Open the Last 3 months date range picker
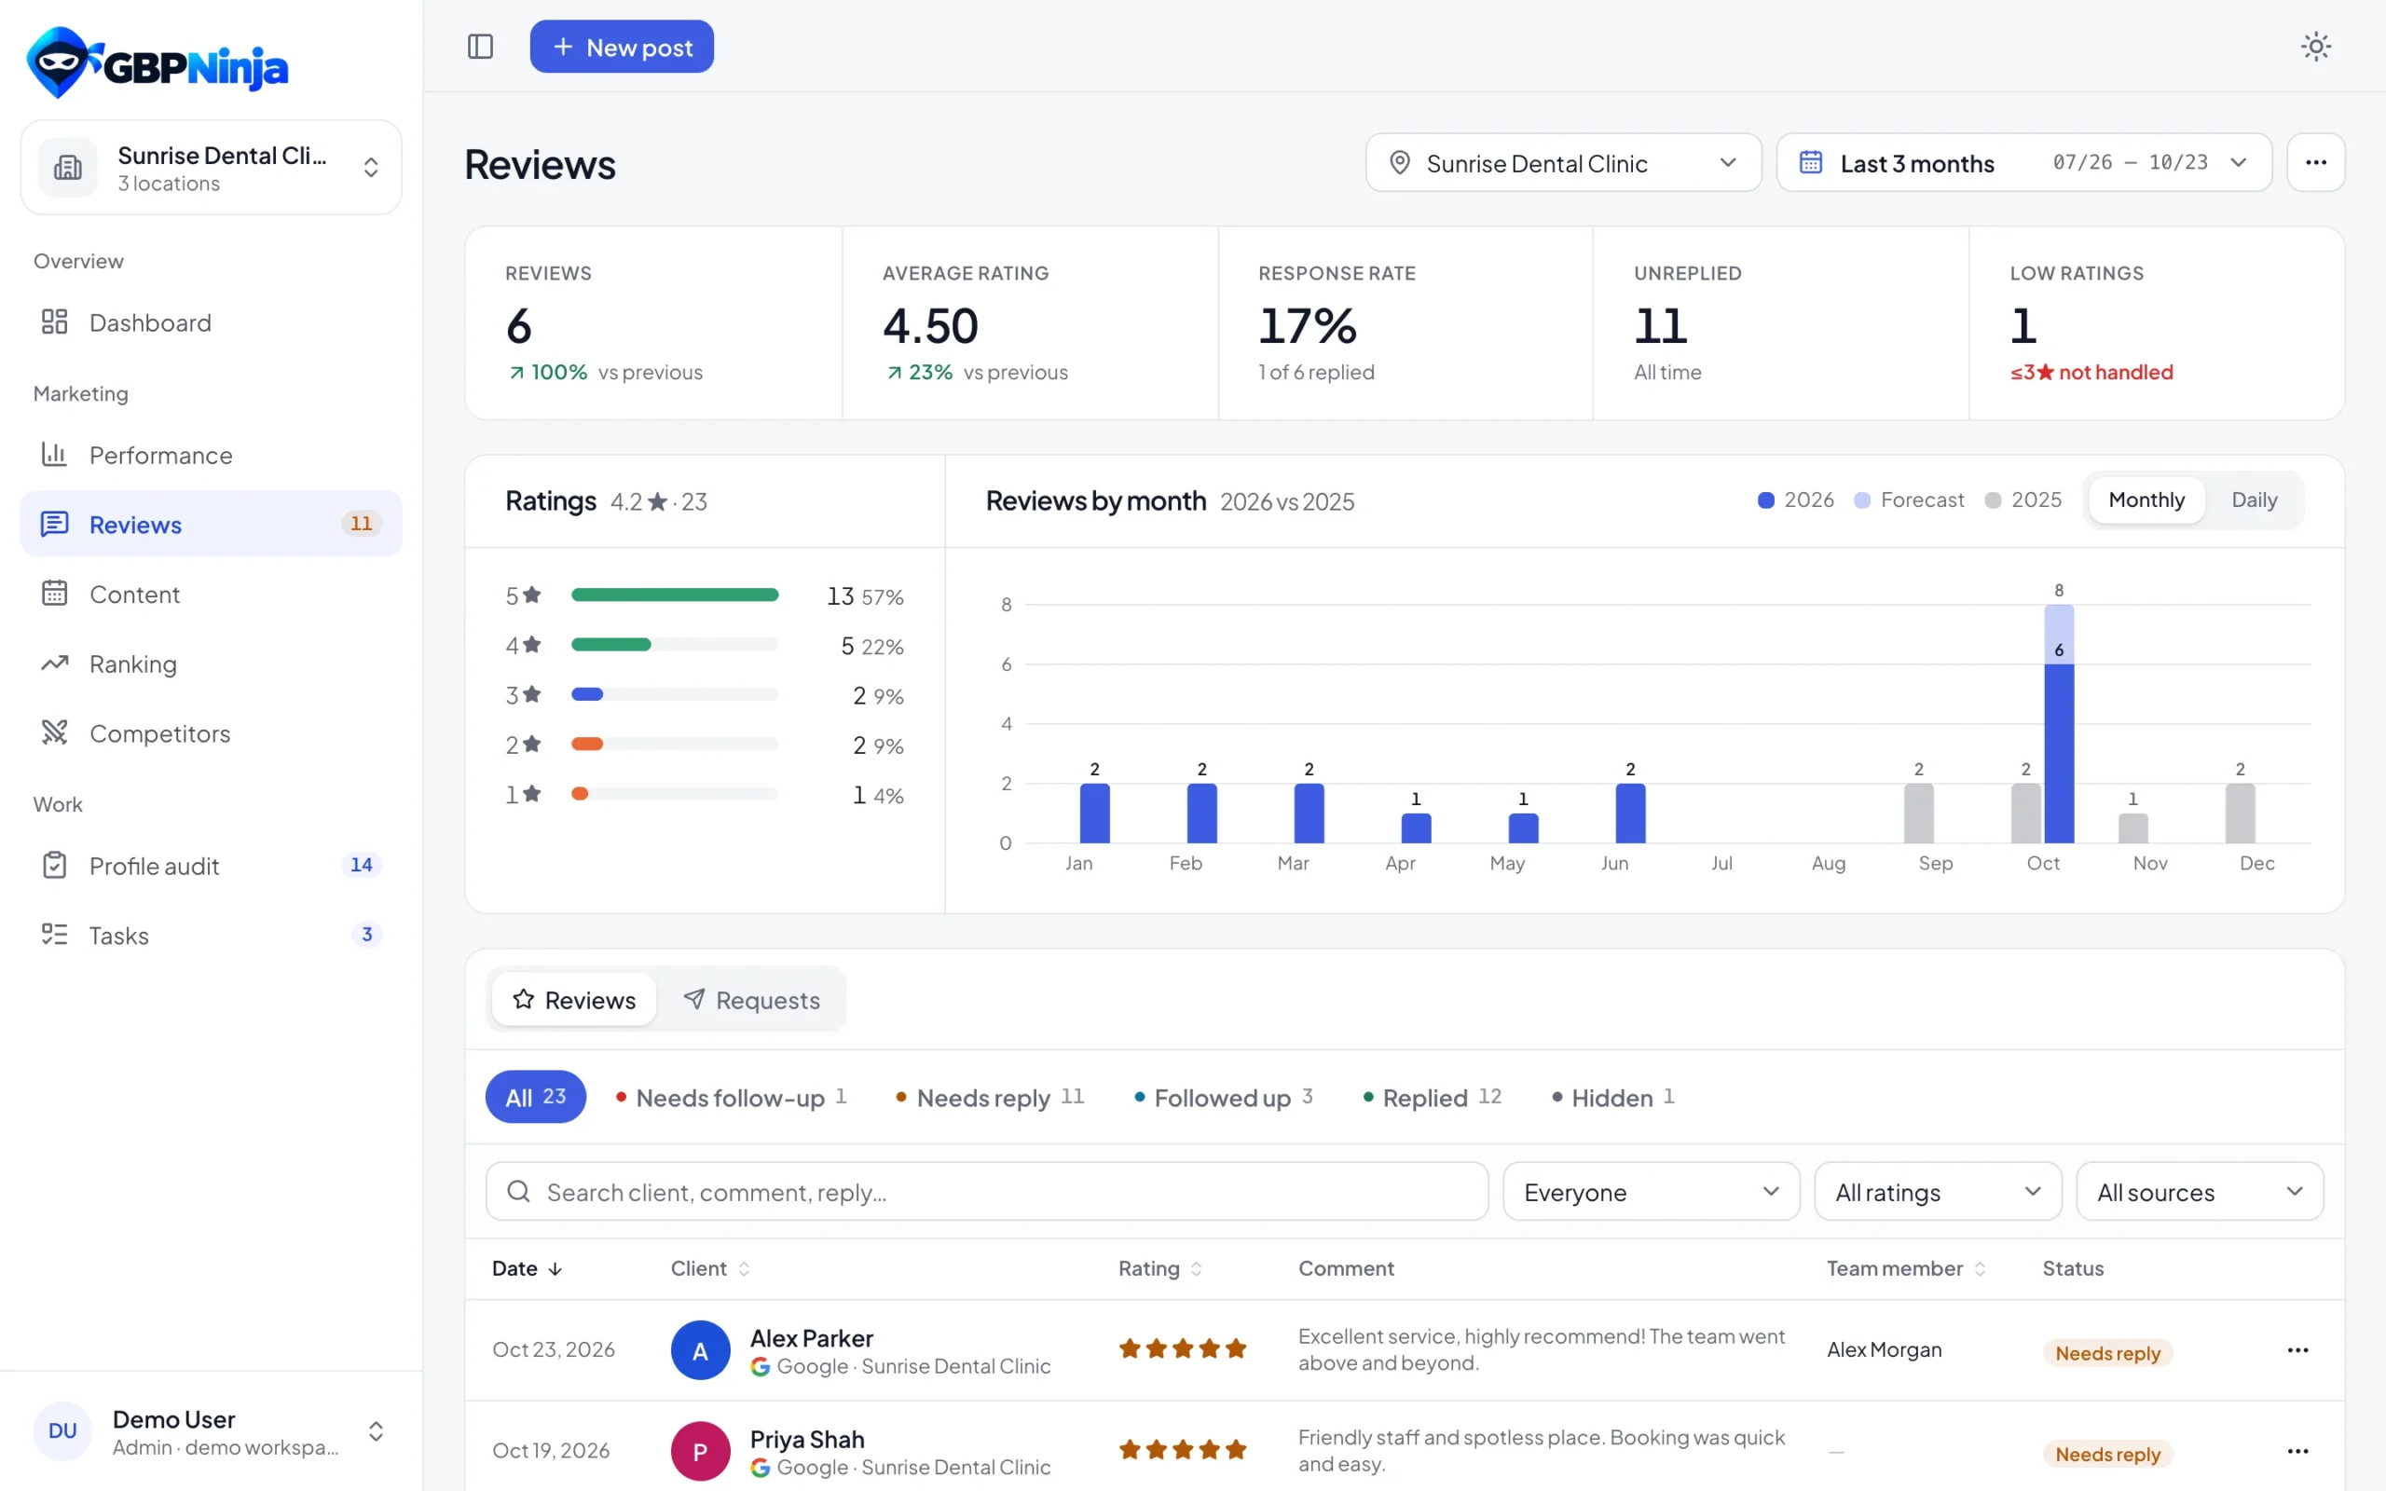The image size is (2386, 1491). coord(2023,163)
